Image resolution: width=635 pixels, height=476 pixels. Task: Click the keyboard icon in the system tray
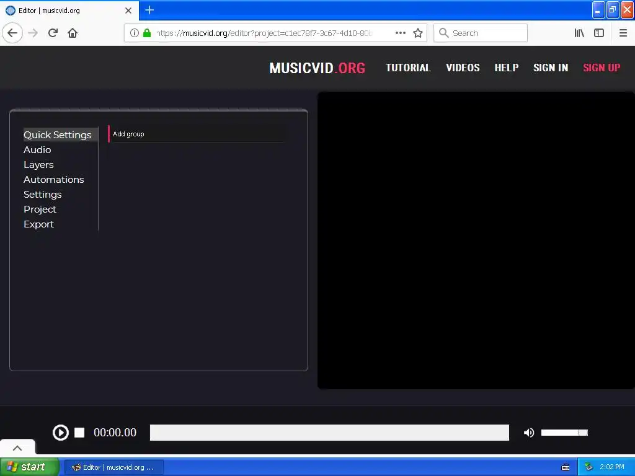[566, 467]
